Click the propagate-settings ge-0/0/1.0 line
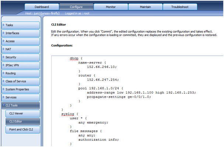 coord(119,97)
